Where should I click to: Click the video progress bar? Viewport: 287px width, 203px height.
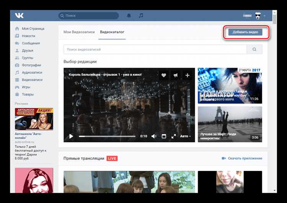pos(107,136)
